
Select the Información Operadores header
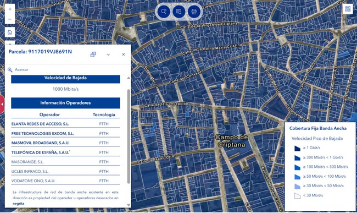tap(65, 103)
